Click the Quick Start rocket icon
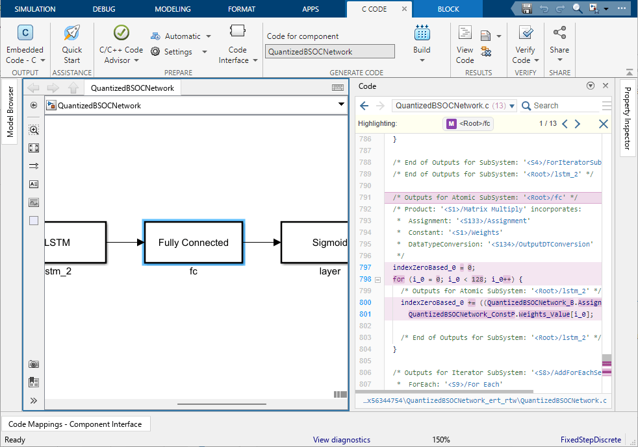Image resolution: width=638 pixels, height=447 pixels. coord(71,34)
